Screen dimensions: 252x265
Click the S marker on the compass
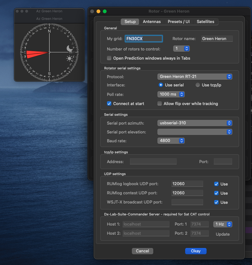click(49, 74)
